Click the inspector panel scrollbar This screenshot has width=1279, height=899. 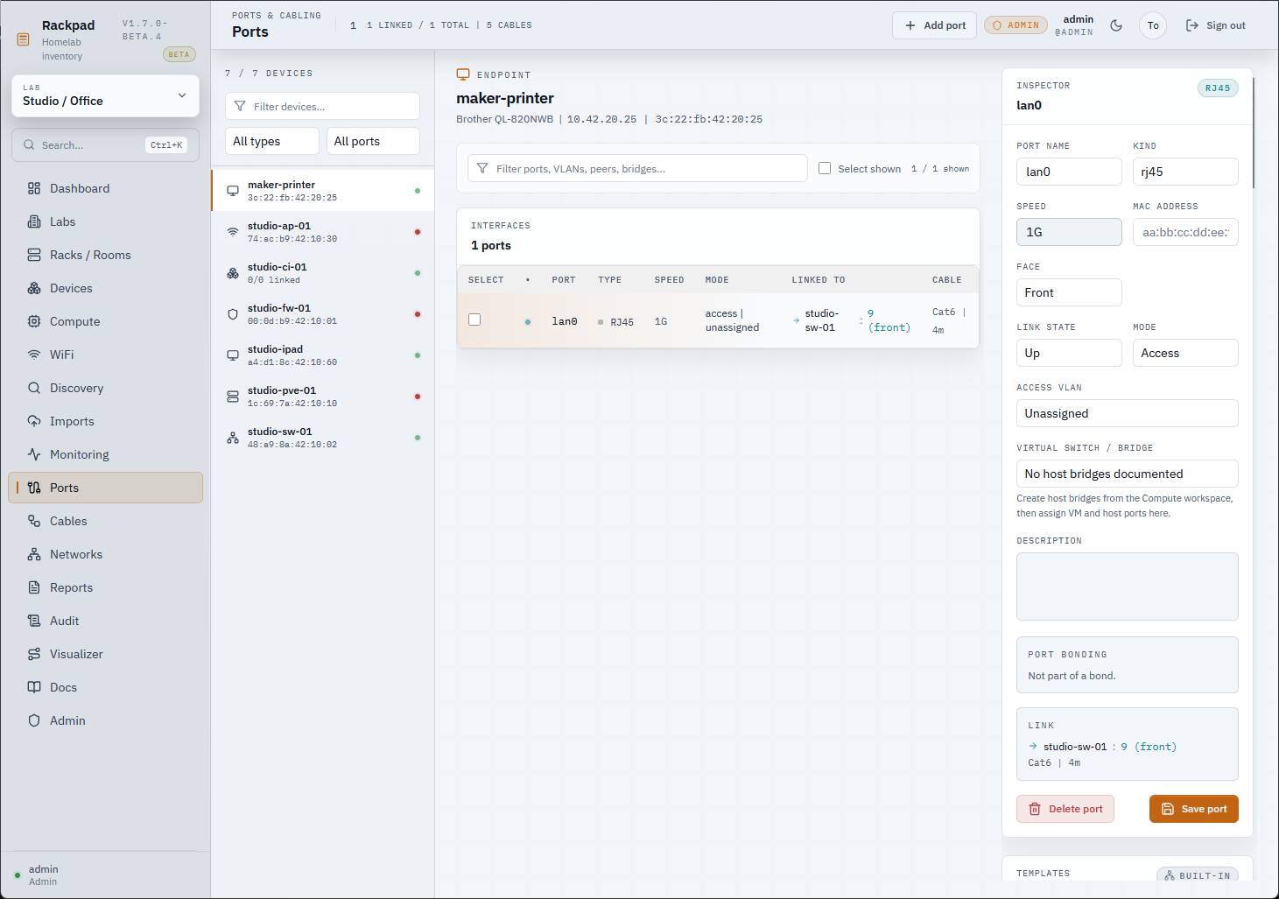pyautogui.click(x=1254, y=133)
